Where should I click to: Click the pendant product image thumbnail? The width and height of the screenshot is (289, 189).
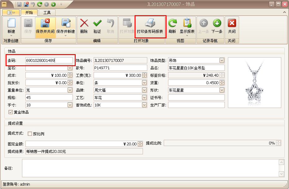click(254, 82)
